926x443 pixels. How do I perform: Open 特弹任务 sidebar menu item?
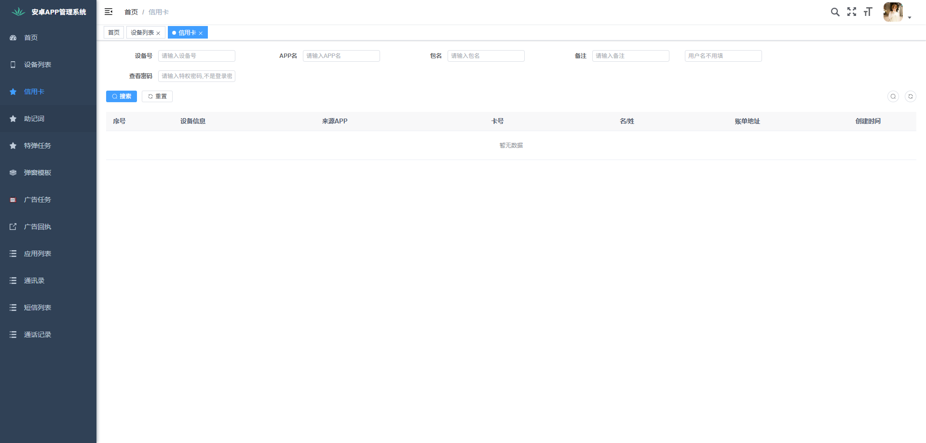pos(48,146)
